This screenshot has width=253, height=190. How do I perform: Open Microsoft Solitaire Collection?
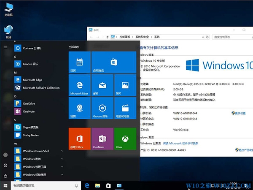tap(39, 88)
